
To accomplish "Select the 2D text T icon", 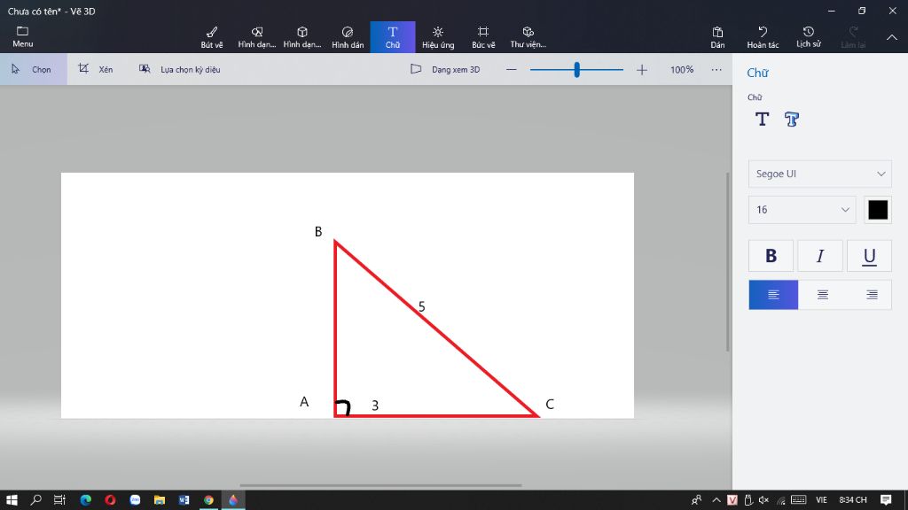I will [x=762, y=120].
